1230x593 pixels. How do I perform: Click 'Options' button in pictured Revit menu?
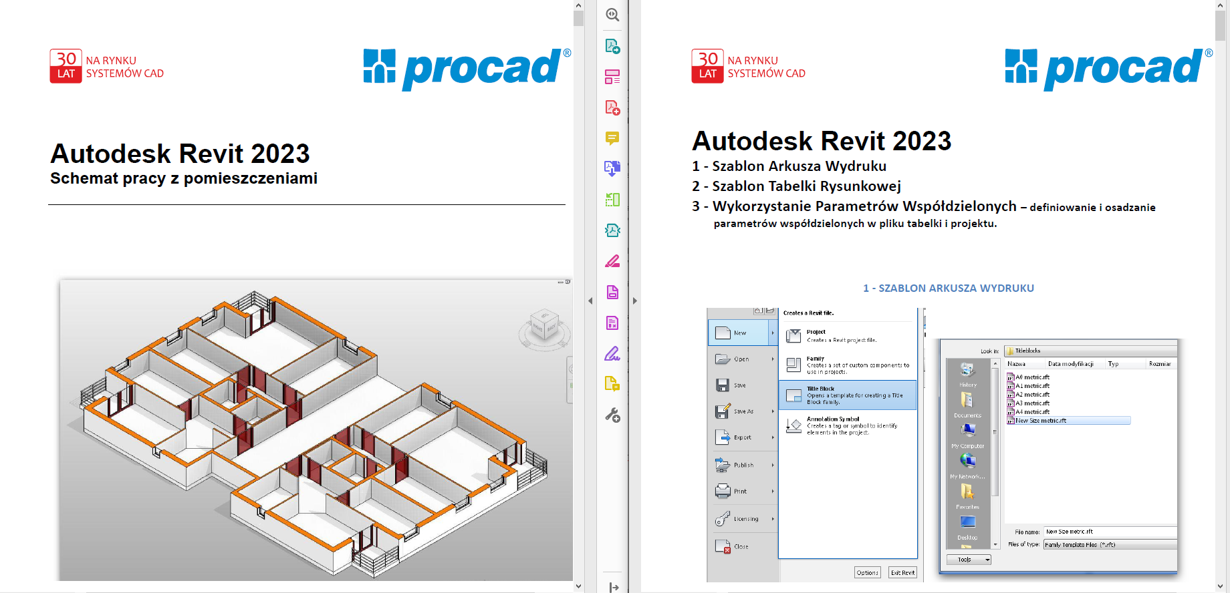pyautogui.click(x=867, y=572)
